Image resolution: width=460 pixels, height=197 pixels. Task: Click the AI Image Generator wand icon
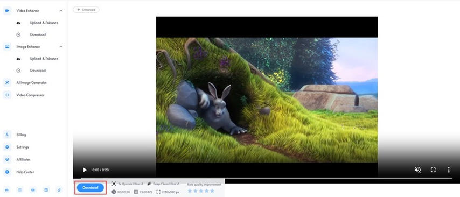pos(7,83)
